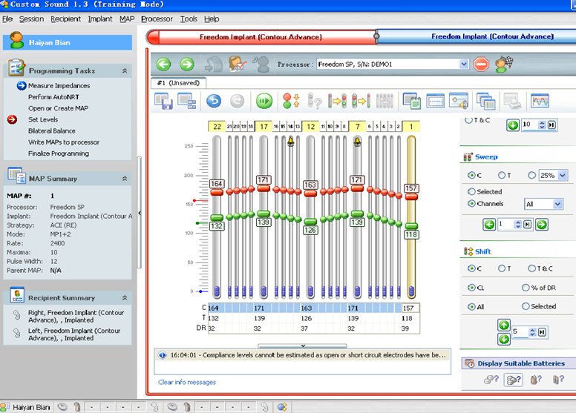This screenshot has height=413, width=576.
Task: Click the MAP list icon next to Save
Action: 187,101
